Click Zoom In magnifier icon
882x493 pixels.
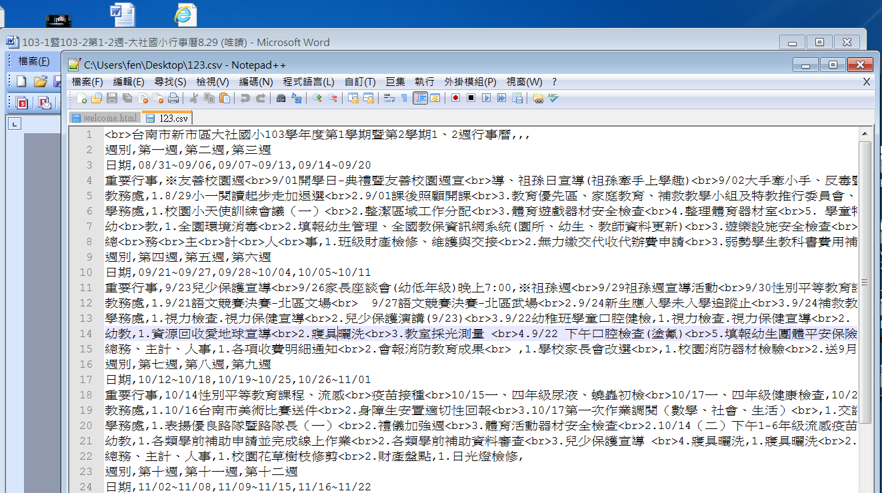click(x=317, y=98)
